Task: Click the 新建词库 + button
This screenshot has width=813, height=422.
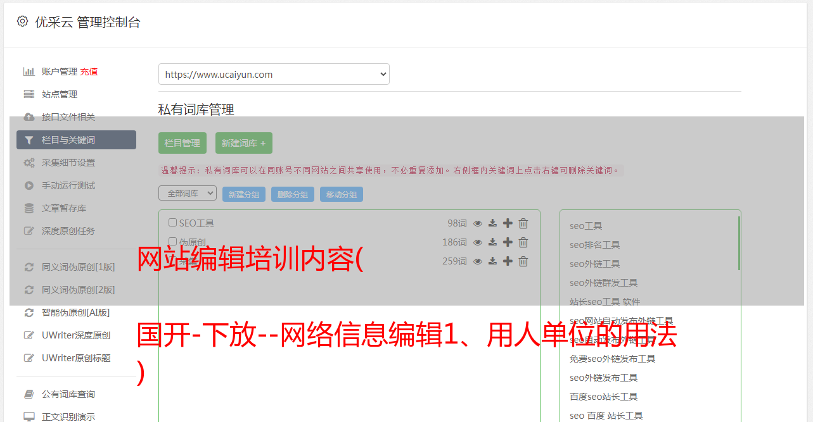Action: 243,143
